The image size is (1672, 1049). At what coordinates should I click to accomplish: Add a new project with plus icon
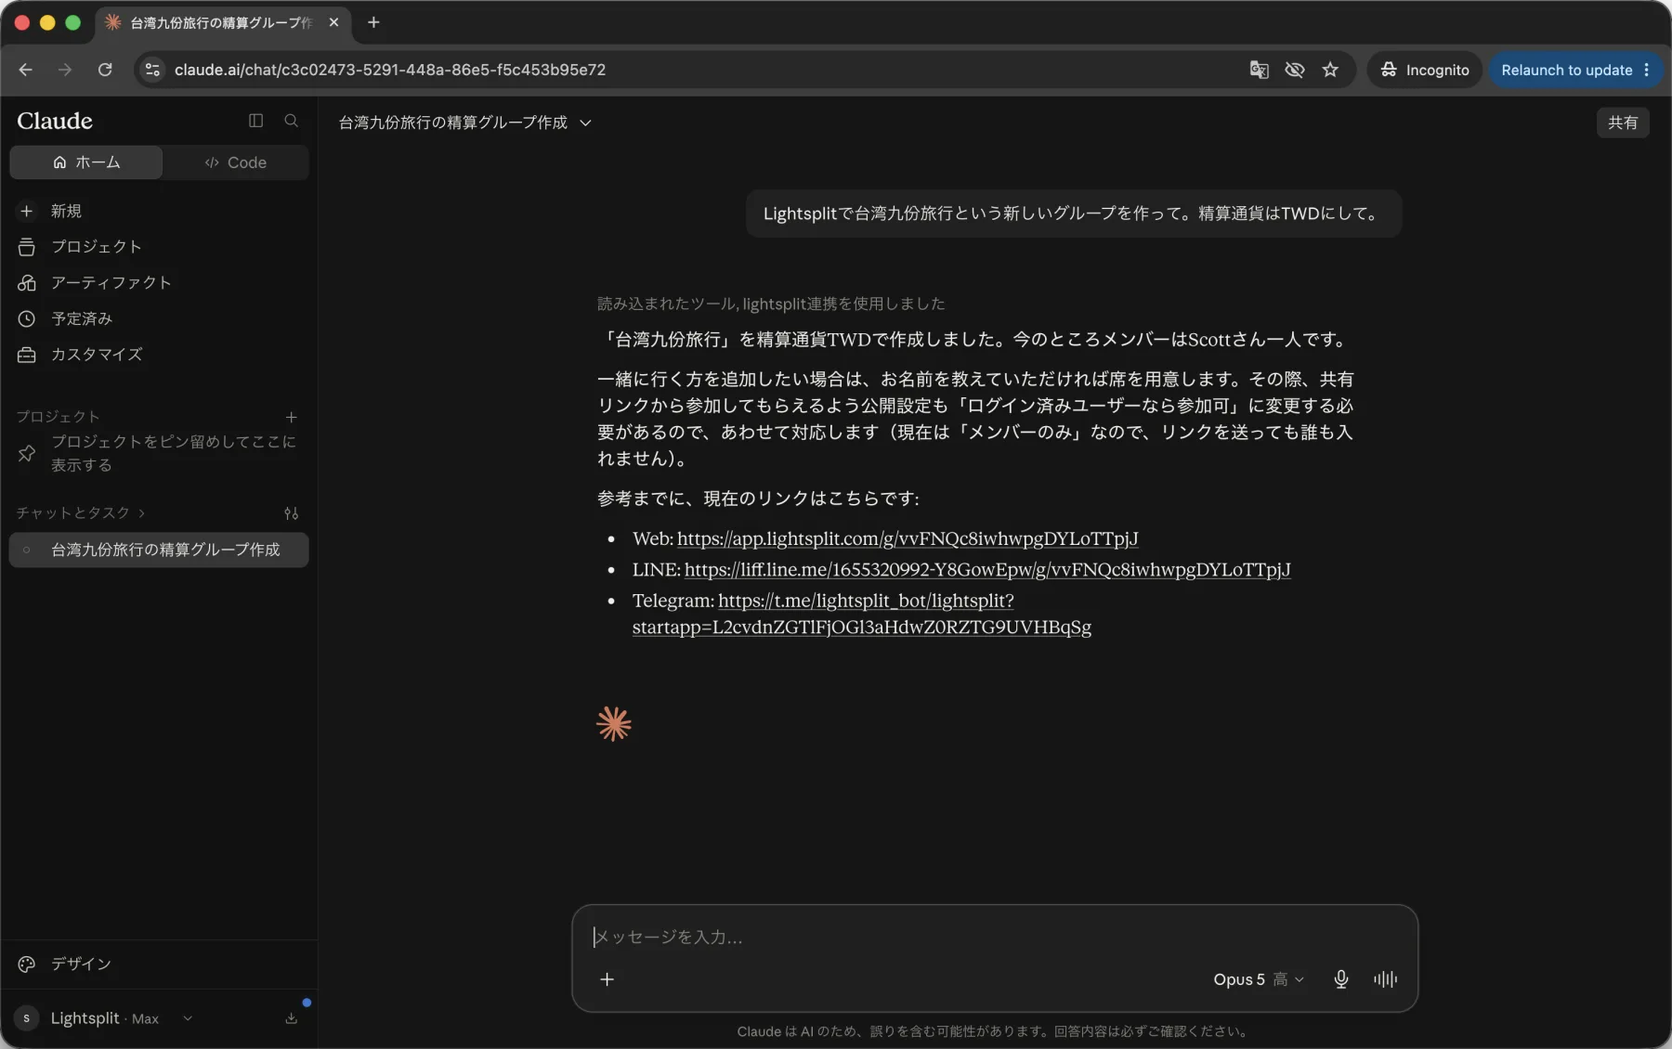click(x=291, y=417)
